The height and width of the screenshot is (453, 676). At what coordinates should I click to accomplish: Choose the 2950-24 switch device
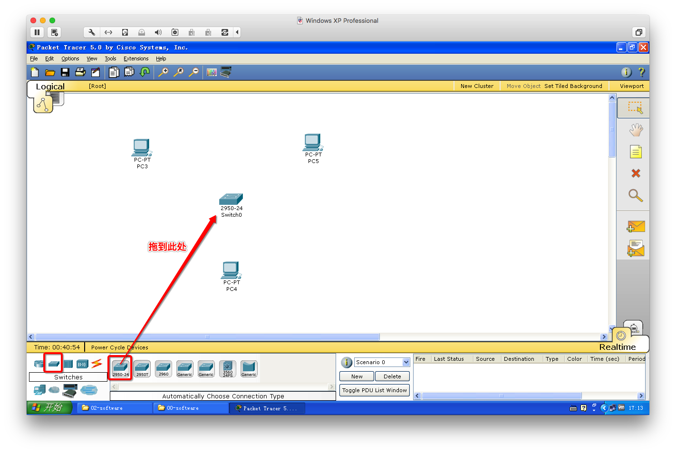coord(120,368)
